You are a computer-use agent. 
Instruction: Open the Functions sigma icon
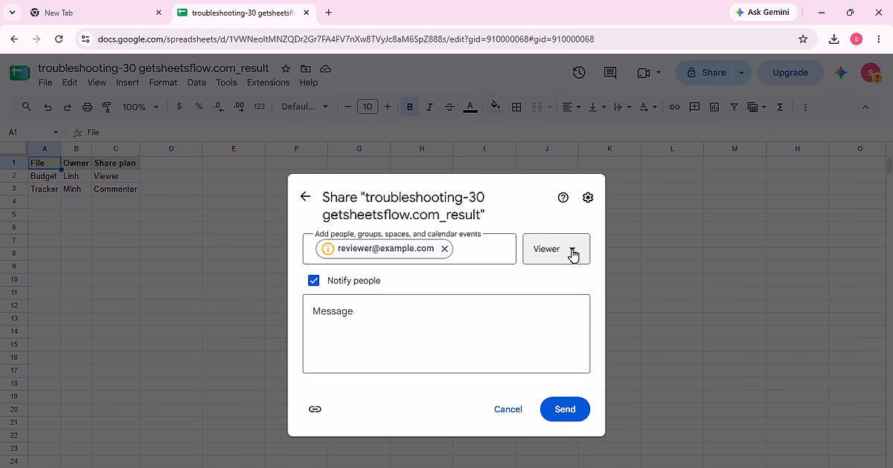coord(780,107)
